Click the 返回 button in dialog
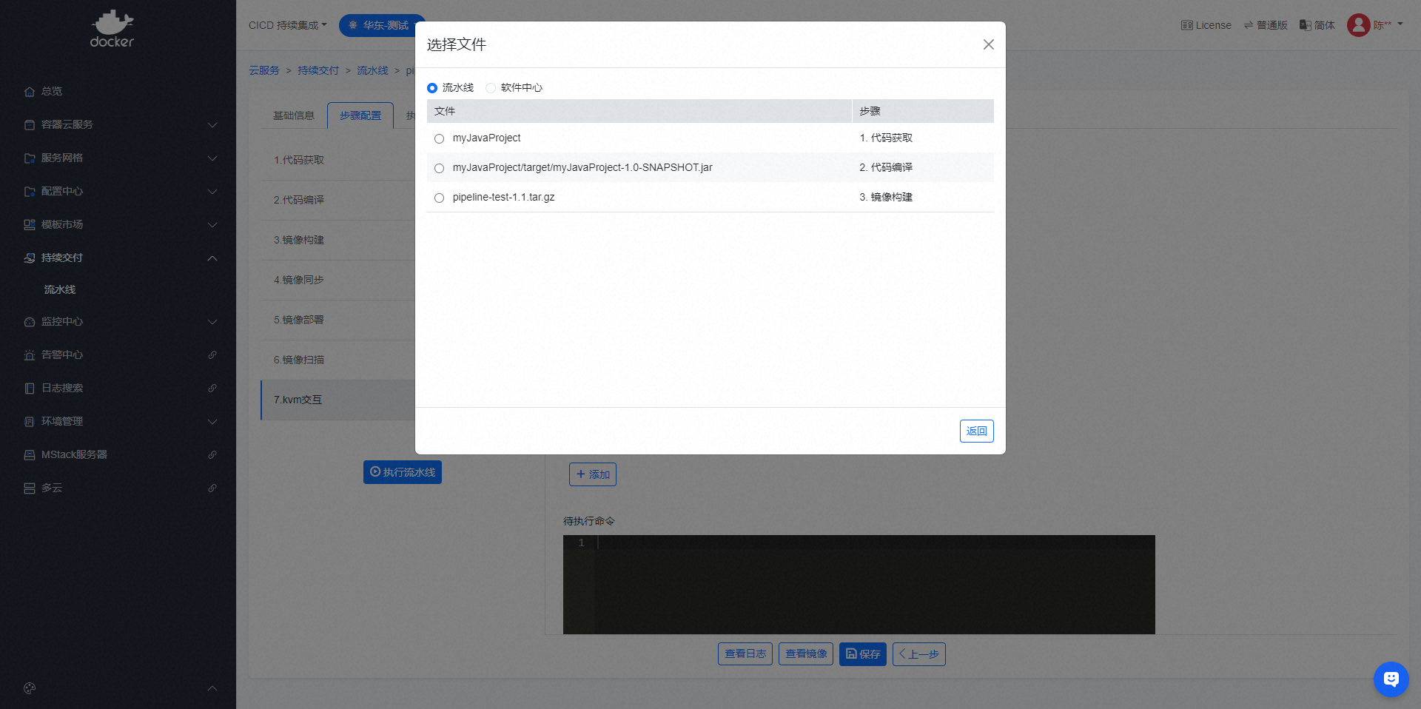The width and height of the screenshot is (1421, 709). (976, 431)
